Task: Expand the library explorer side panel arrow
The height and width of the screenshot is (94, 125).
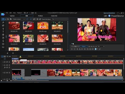Action: tap(6, 37)
